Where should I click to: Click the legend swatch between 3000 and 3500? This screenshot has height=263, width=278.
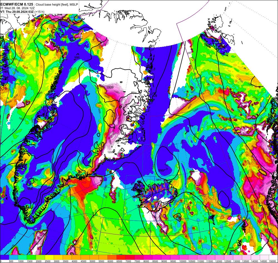(58, 257)
